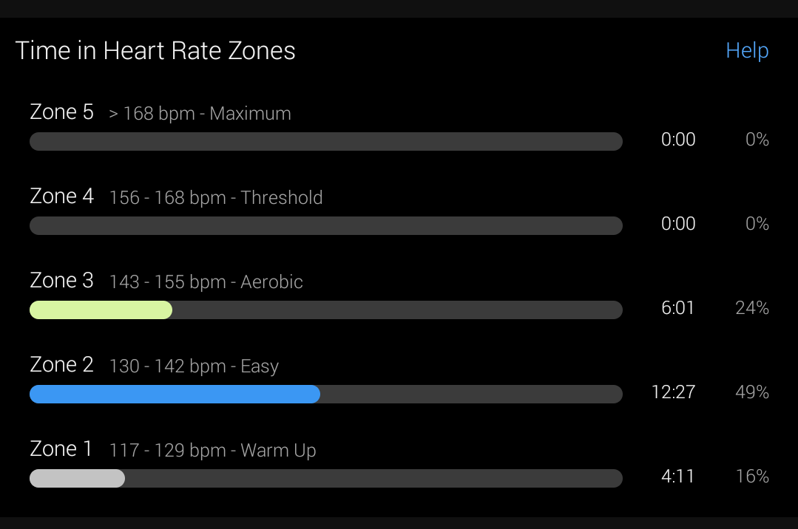Click the 24% percentage
The width and height of the screenshot is (798, 529).
752,308
